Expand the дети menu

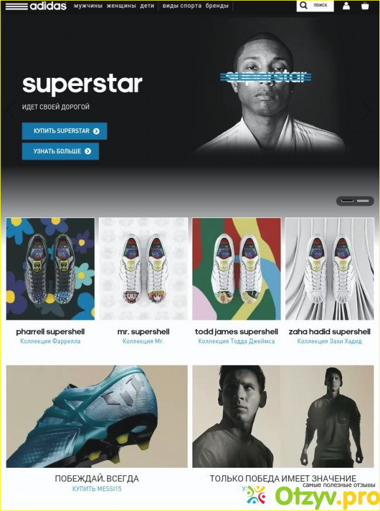pyautogui.click(x=147, y=5)
